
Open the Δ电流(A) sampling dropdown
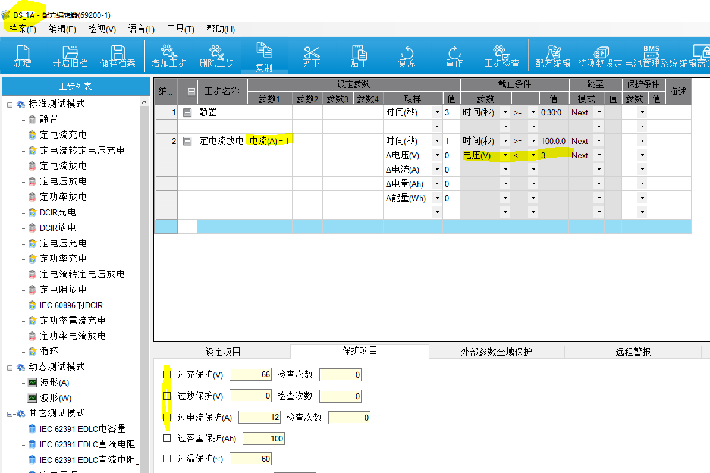[437, 170]
